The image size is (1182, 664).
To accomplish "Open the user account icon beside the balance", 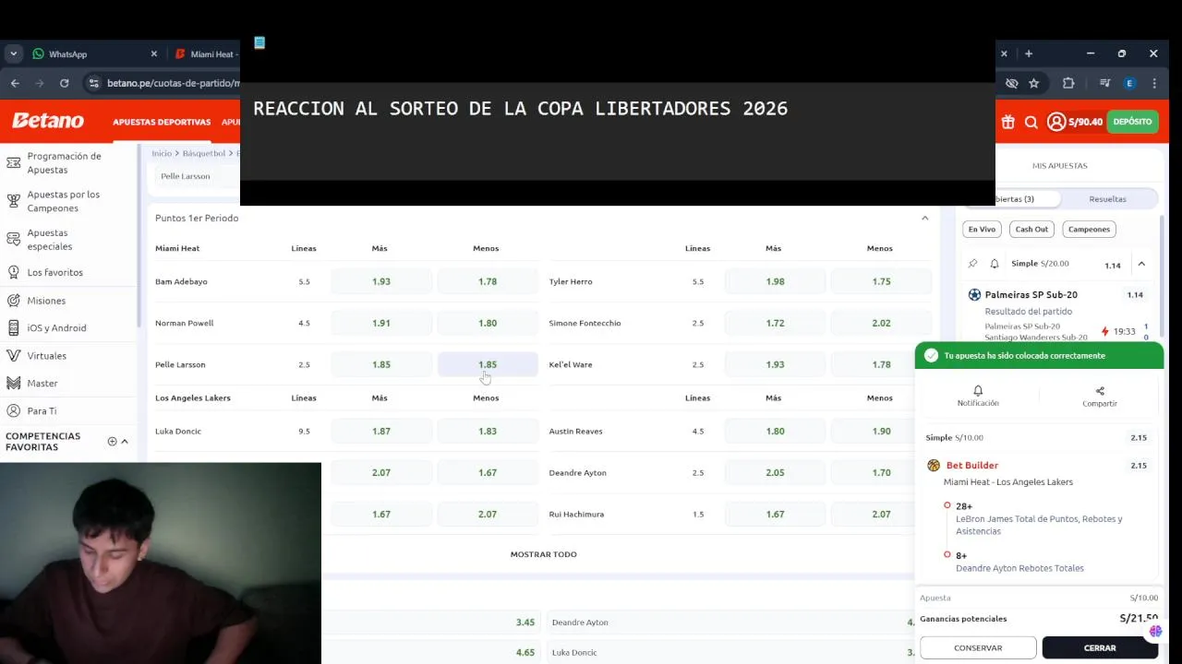I will [x=1056, y=122].
